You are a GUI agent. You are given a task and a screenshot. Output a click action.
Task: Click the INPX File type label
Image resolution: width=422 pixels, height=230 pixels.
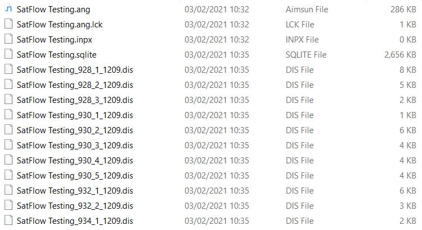pos(302,40)
